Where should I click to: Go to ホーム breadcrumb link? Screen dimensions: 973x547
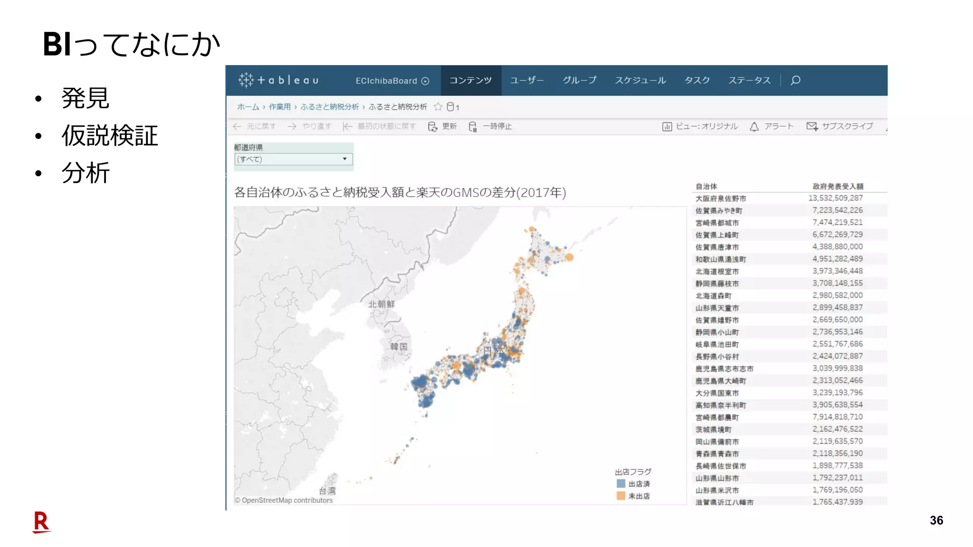[248, 107]
